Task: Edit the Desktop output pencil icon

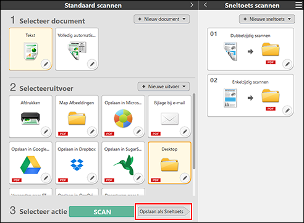Action: point(185,177)
